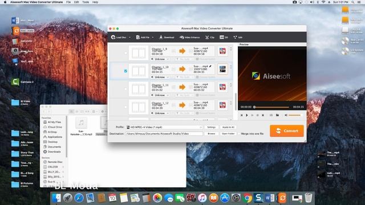Click Chapter_1_11 video thumbnail
This screenshot has height=205, width=365.
tap(139, 89)
